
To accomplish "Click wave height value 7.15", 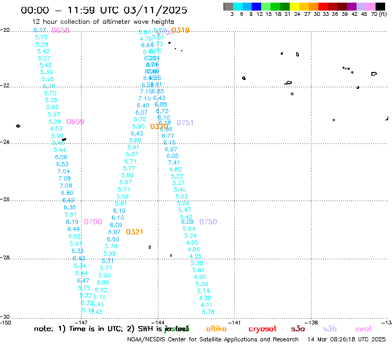I will point(146,92).
